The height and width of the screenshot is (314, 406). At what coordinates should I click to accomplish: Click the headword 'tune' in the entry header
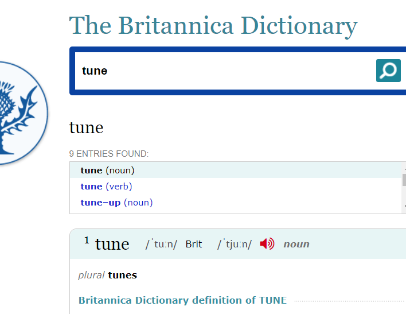pyautogui.click(x=112, y=244)
